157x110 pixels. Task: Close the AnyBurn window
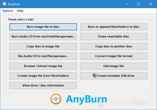(x=151, y=4)
